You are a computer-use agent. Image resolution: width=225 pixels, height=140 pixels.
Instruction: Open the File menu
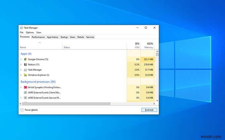22,32
